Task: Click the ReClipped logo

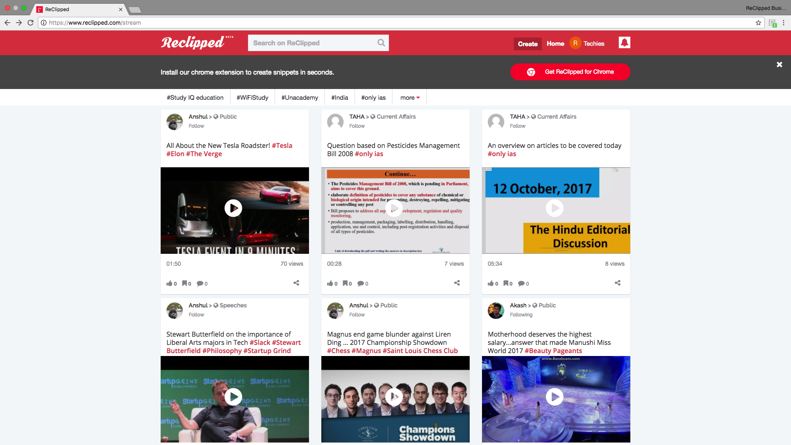Action: tap(197, 42)
